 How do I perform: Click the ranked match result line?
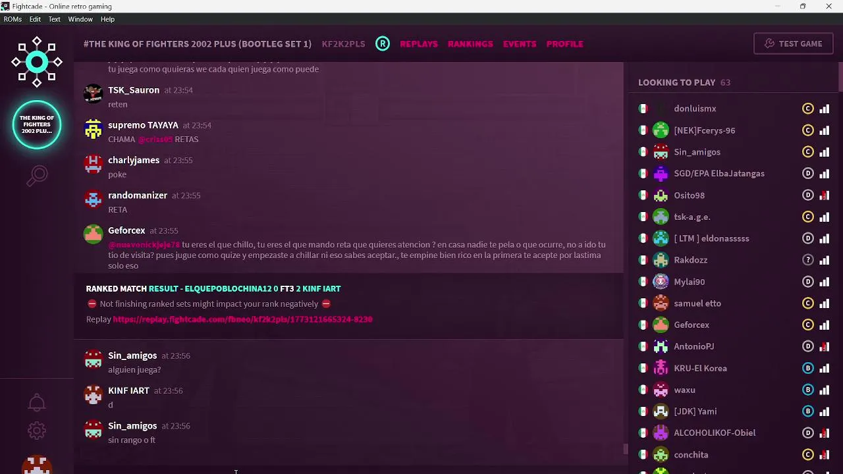click(213, 288)
